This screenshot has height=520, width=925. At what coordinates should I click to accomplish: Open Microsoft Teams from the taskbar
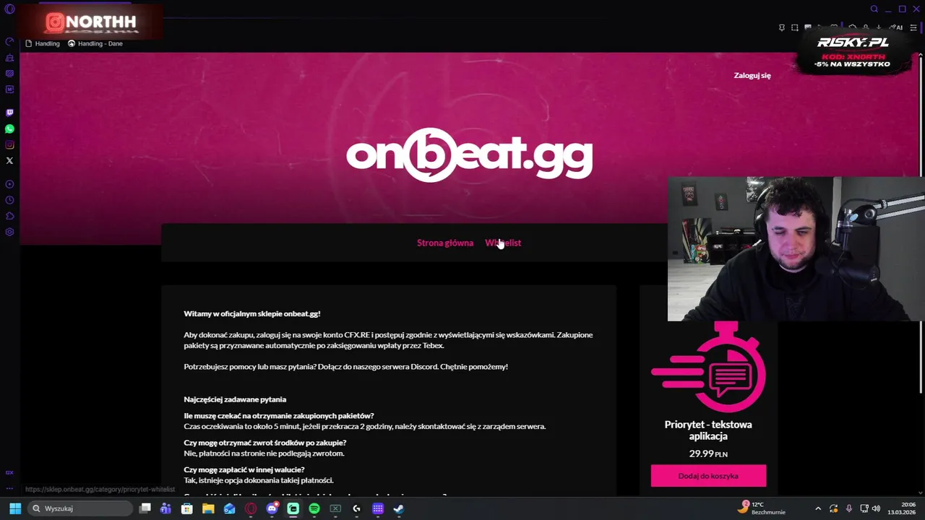(165, 508)
